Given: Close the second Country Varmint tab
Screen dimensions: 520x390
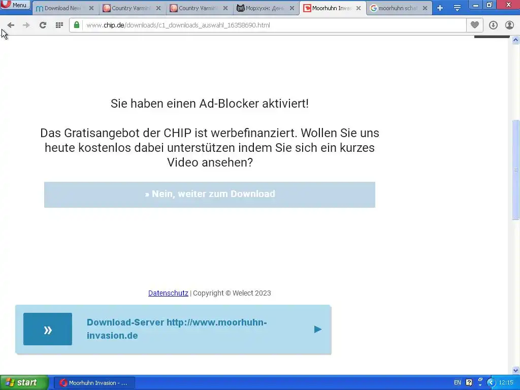Looking at the screenshot, I should point(225,8).
